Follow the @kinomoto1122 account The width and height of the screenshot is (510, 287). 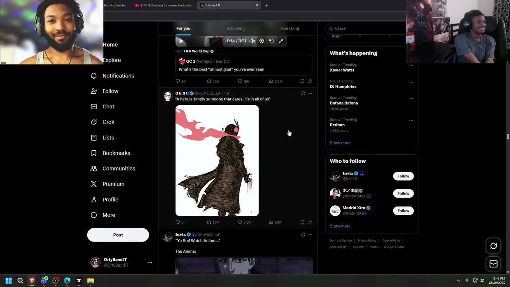(x=403, y=193)
